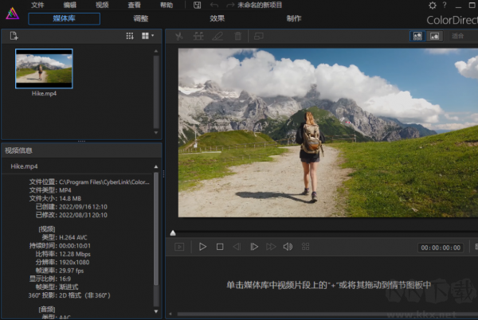Step to the next frame

pos(254,247)
